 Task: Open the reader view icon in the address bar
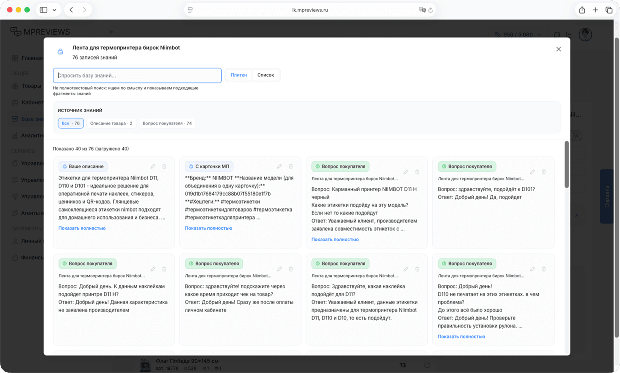190,10
